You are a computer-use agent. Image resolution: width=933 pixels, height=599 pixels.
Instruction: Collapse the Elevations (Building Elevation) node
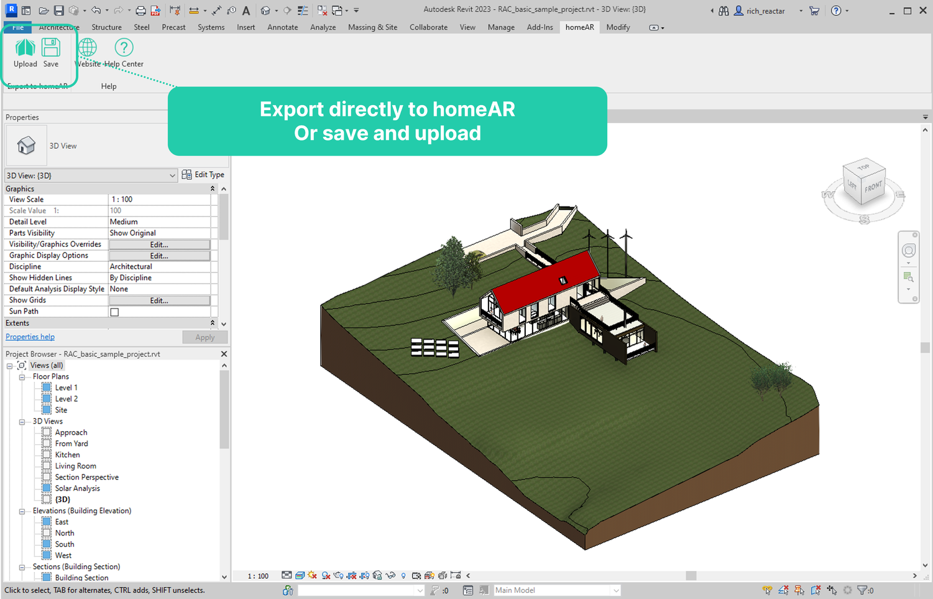pos(22,511)
